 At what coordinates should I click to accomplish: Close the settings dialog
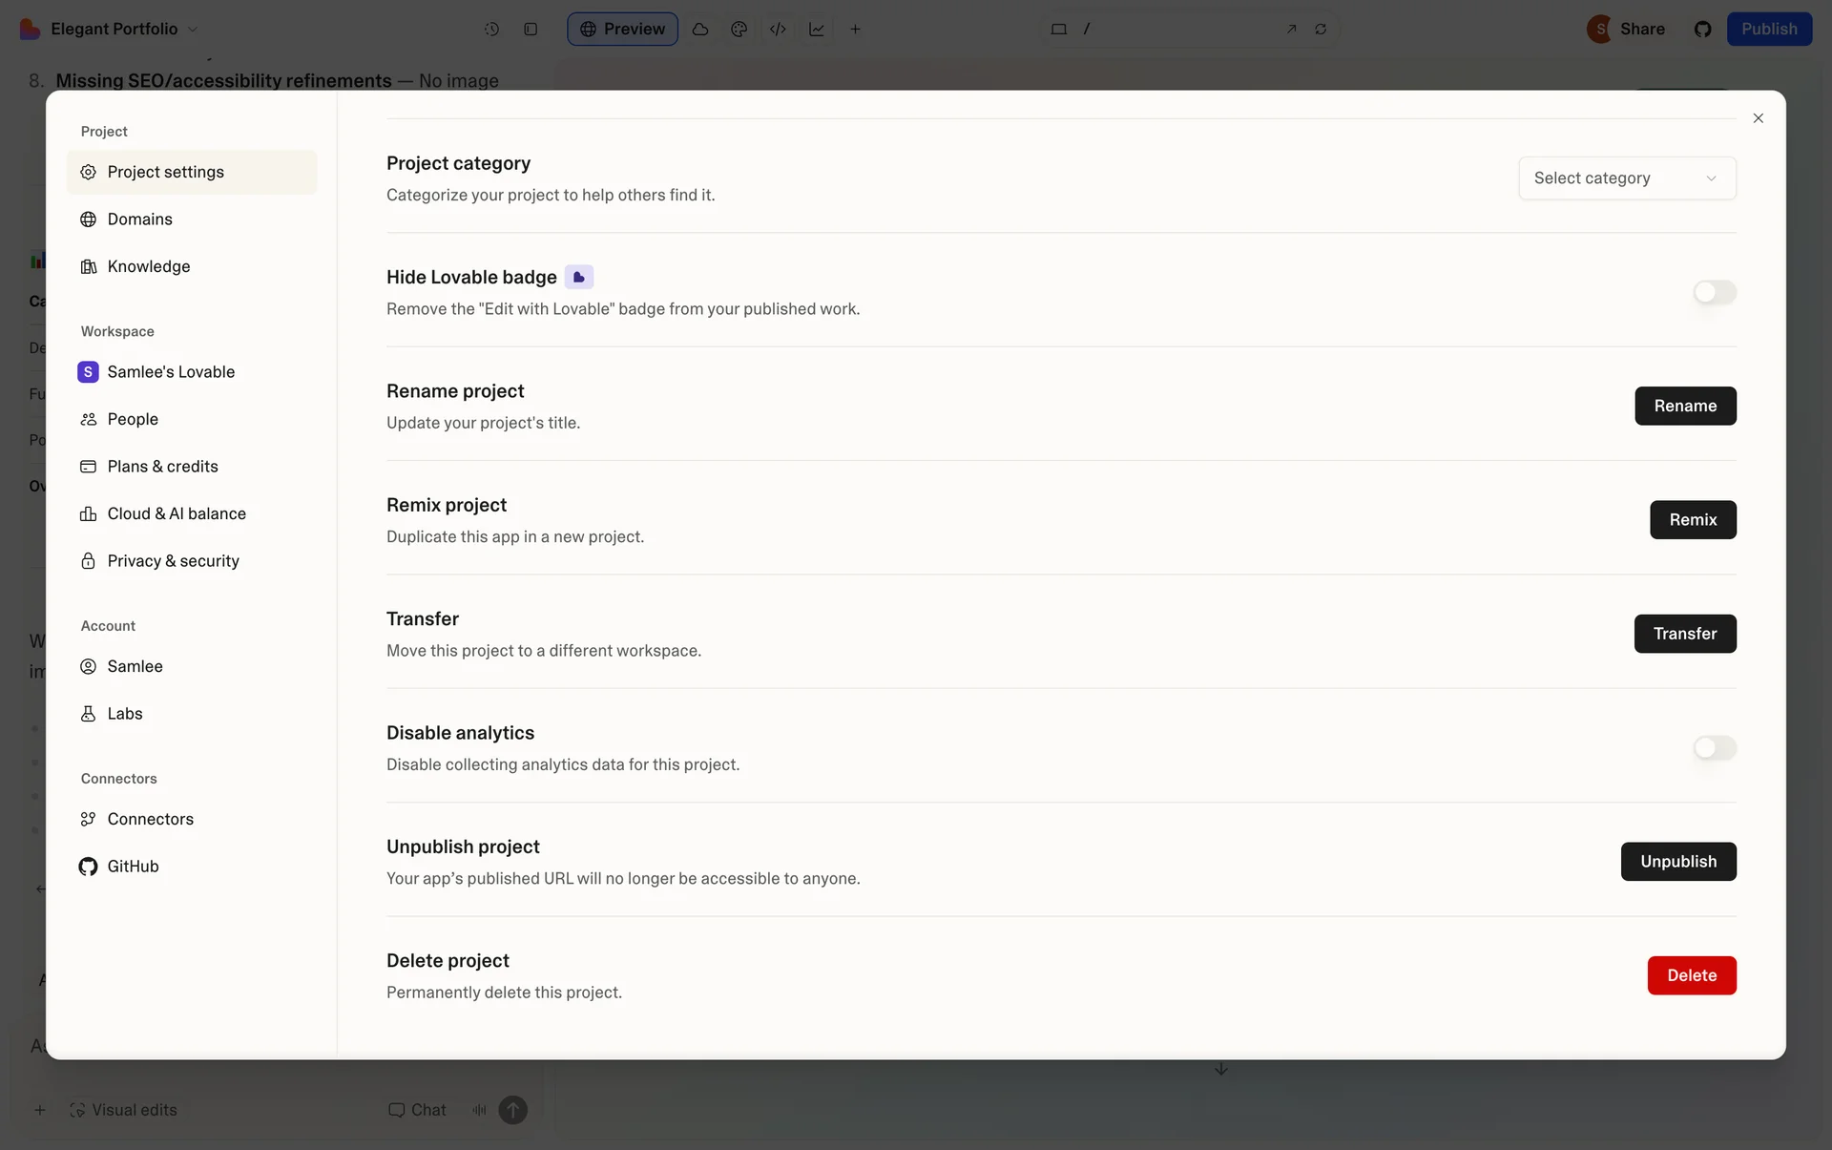1758,118
